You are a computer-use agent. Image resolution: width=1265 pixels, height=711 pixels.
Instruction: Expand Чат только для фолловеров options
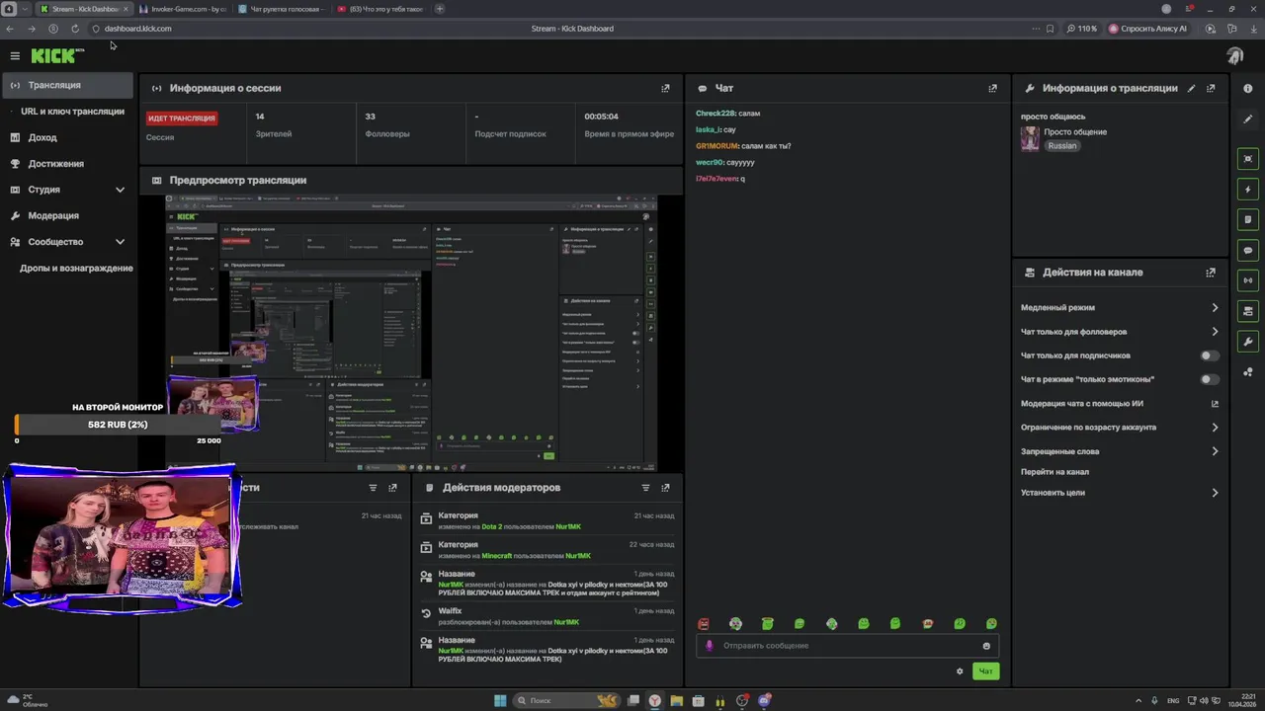pos(1215,332)
